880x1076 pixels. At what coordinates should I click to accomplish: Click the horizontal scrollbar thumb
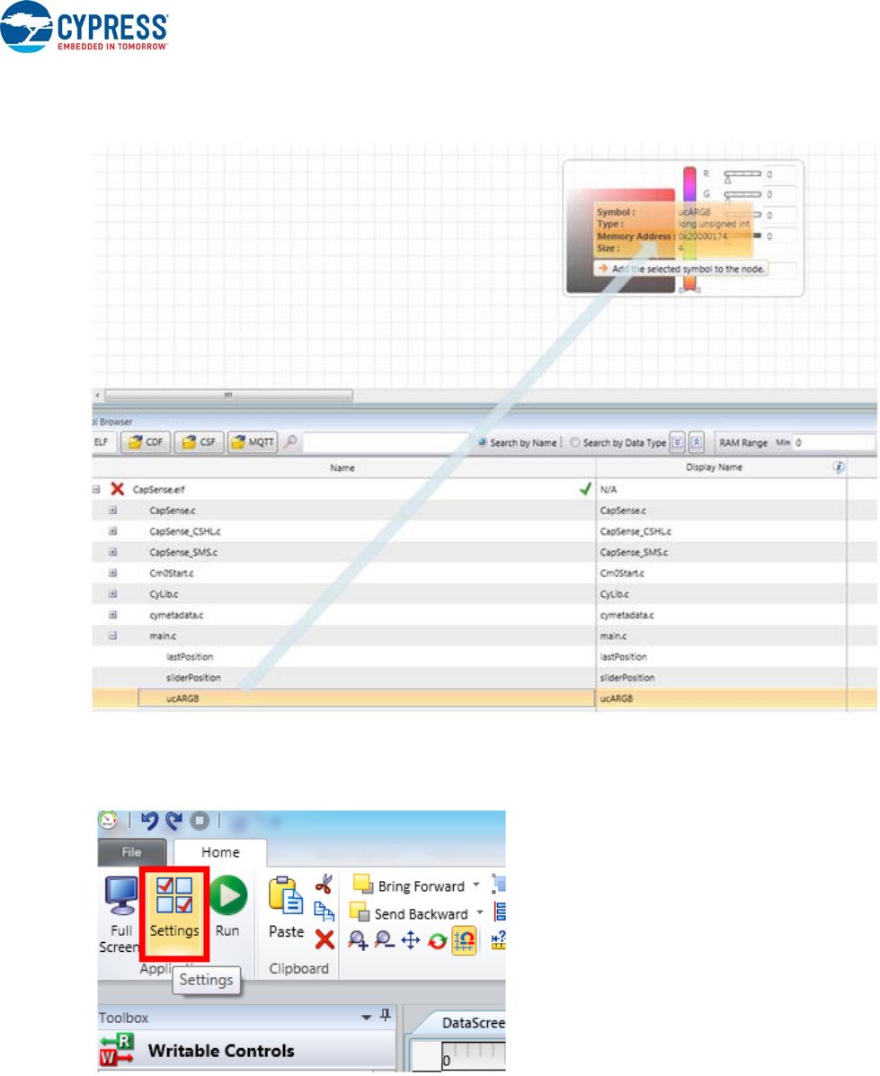point(228,396)
